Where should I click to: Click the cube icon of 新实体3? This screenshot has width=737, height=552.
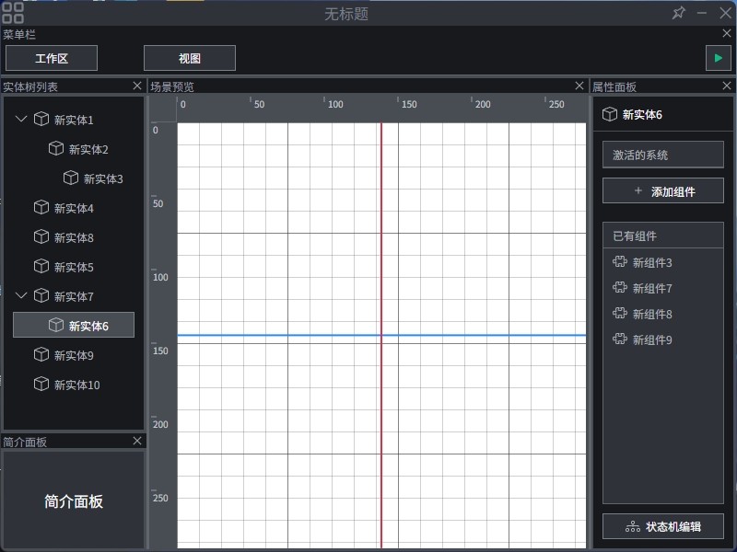(x=71, y=178)
